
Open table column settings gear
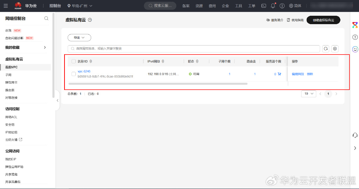coord(335,49)
